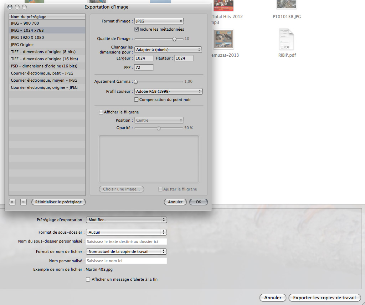The height and width of the screenshot is (305, 365).
Task: Click the plus button to add a preset
Action: [x=12, y=202]
